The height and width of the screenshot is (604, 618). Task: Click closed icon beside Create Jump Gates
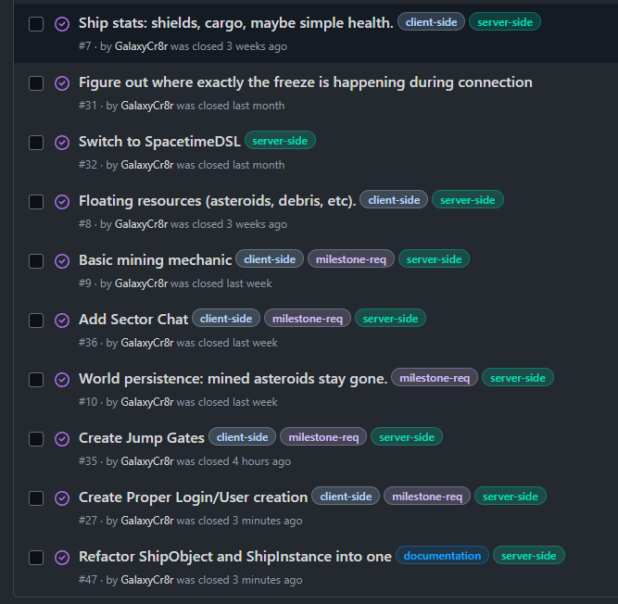[x=62, y=439]
